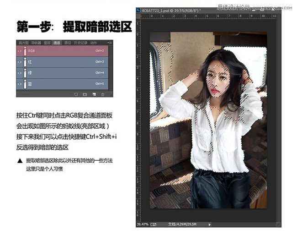Click save selection as channel icon
This screenshot has height=235, width=297.
tap(85, 94)
